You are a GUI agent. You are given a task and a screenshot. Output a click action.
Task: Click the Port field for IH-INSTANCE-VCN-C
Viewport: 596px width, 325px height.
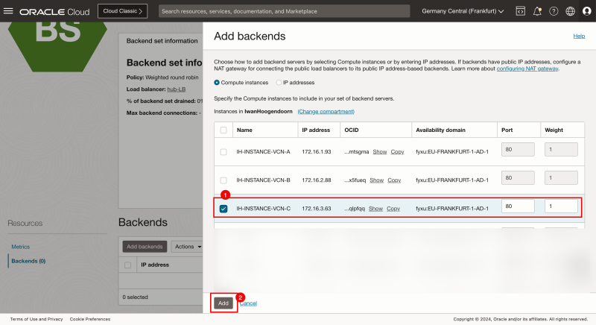[519, 206]
